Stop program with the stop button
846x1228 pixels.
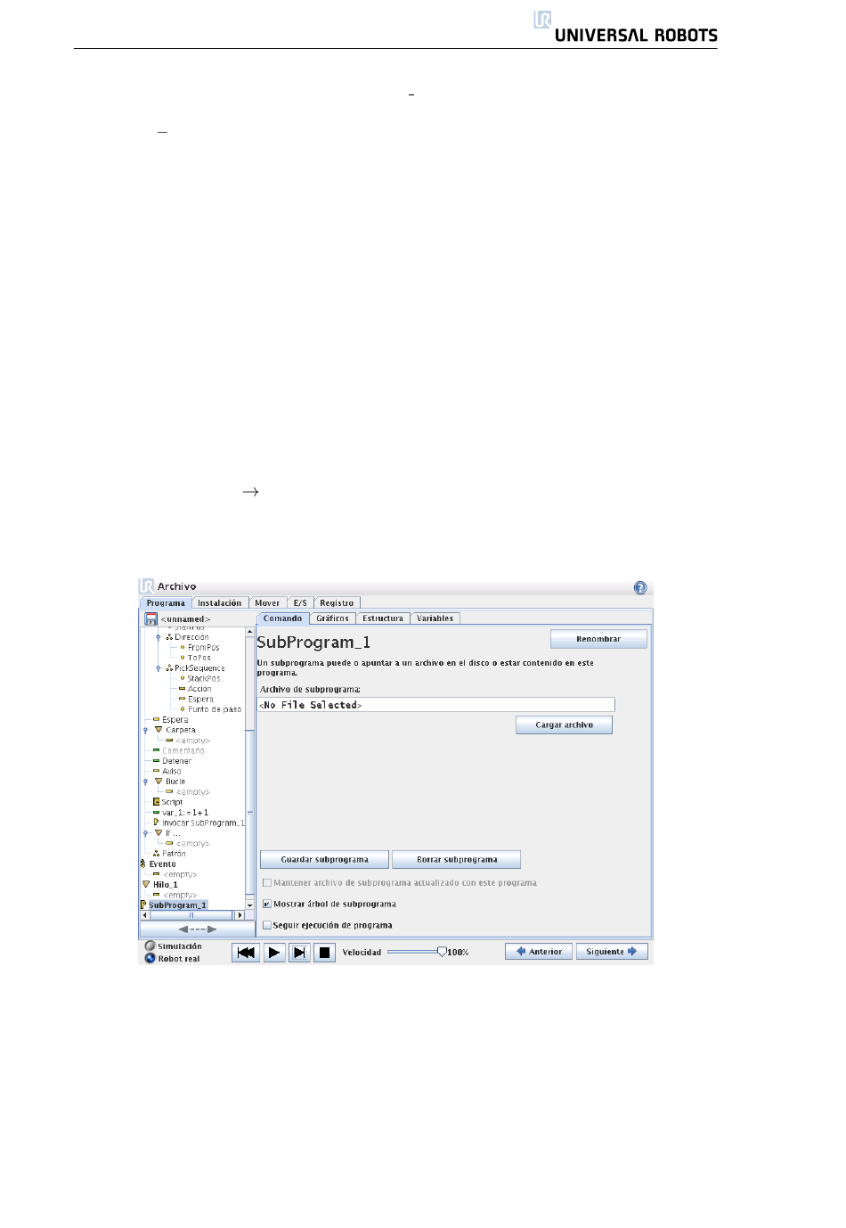click(325, 953)
